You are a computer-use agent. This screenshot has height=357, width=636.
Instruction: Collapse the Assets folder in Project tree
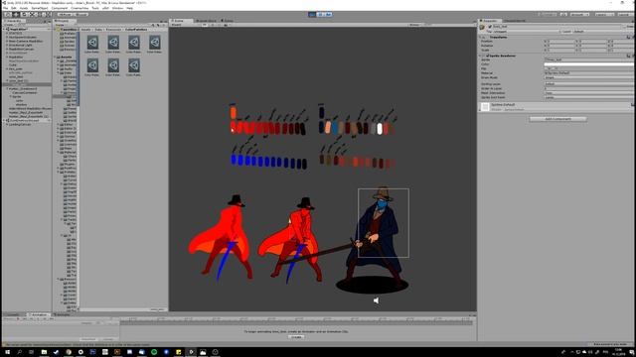pos(56,57)
